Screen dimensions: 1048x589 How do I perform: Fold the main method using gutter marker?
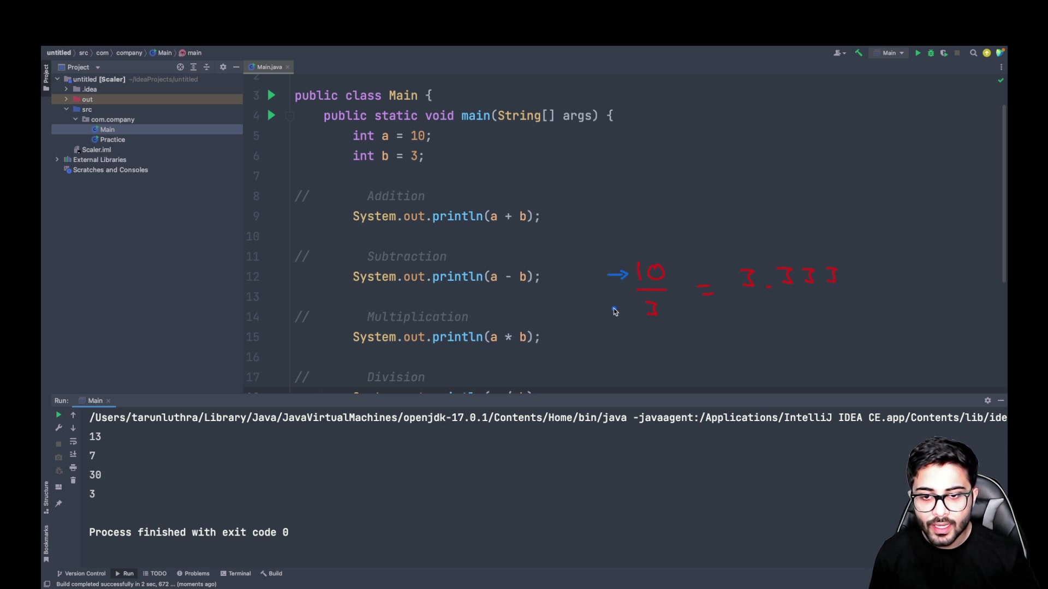pos(290,116)
